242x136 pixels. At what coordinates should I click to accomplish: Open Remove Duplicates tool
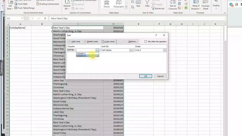pos(180,4)
